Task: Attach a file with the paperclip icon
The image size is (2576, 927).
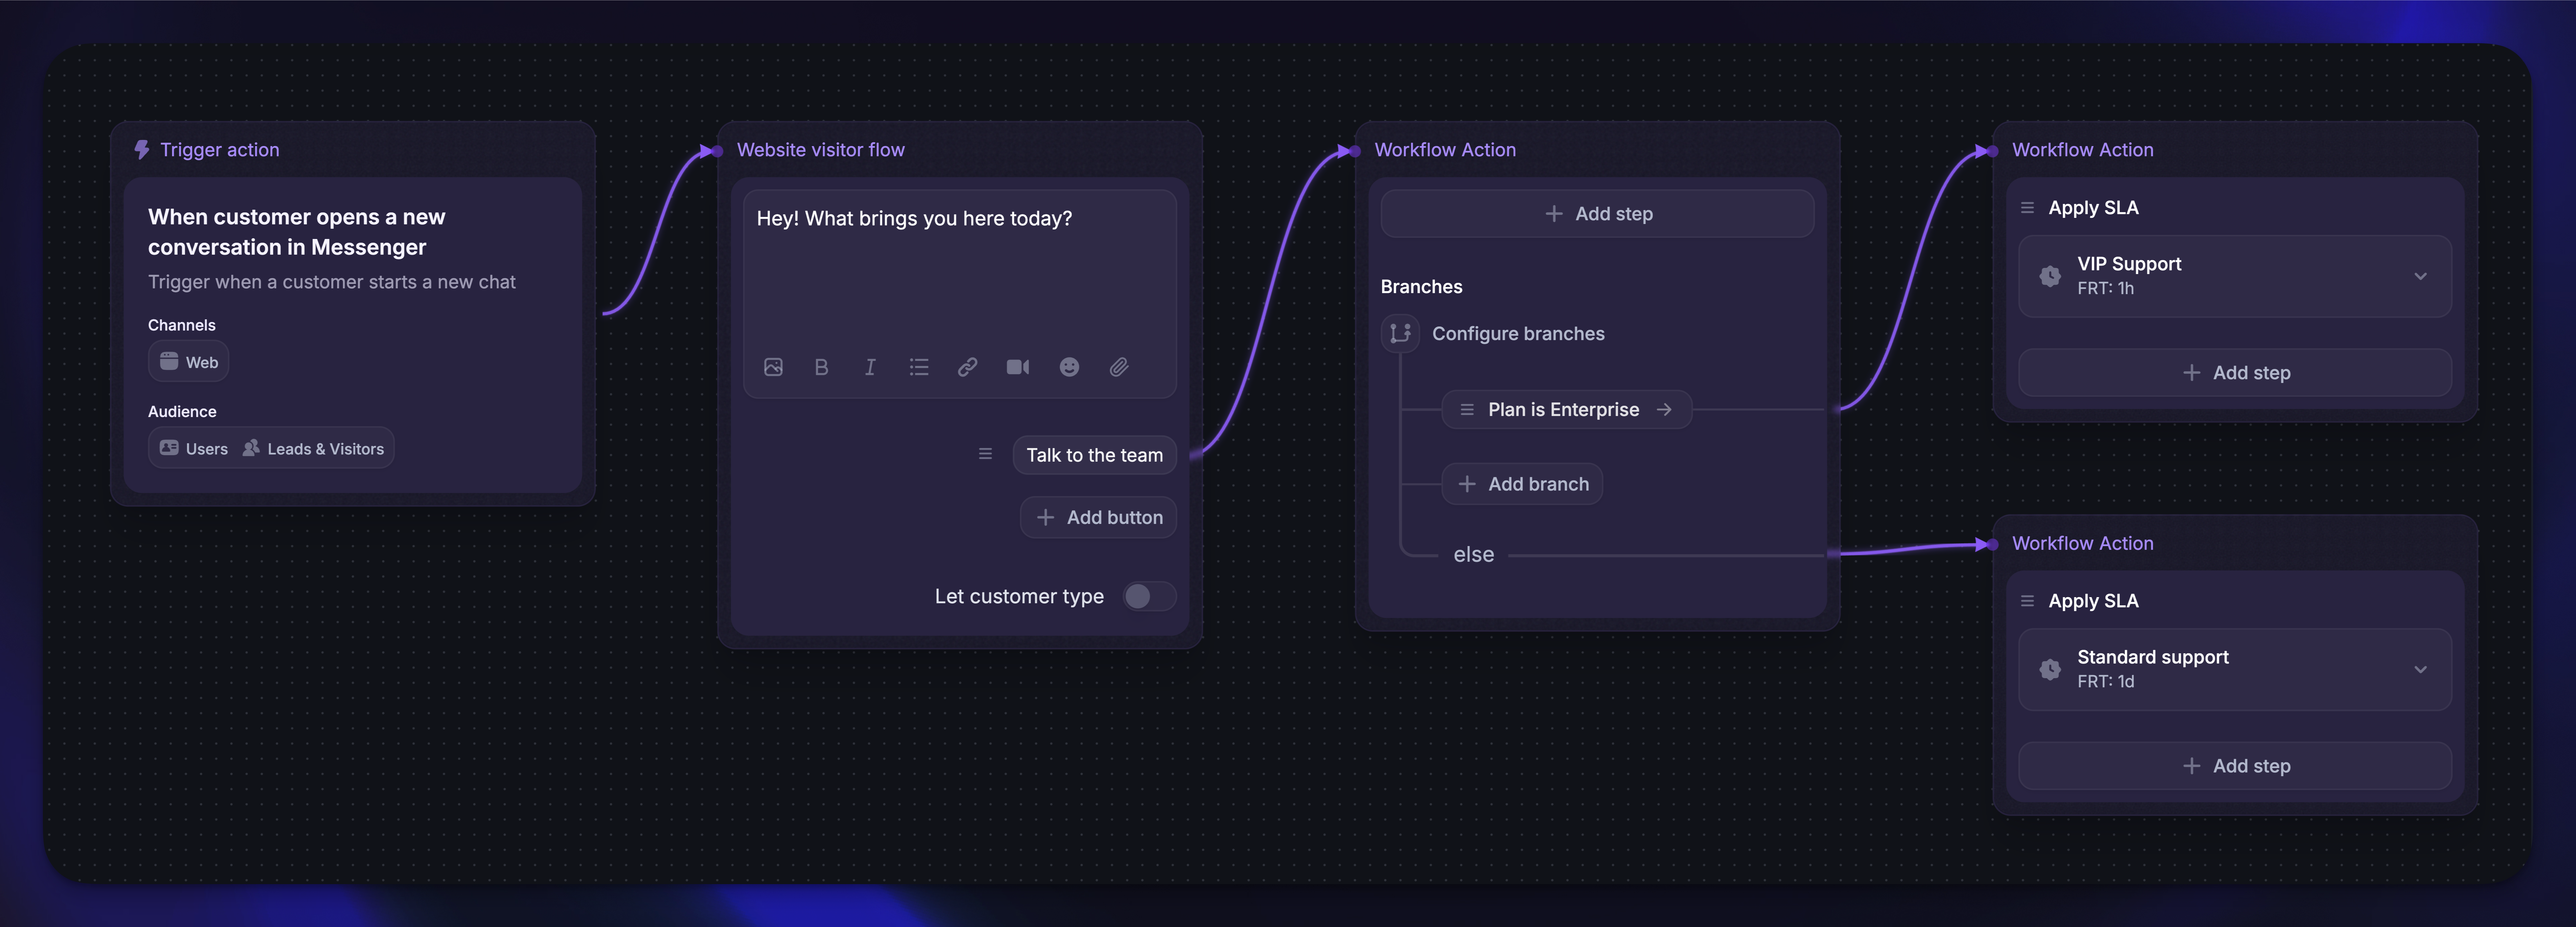Action: 1119,367
